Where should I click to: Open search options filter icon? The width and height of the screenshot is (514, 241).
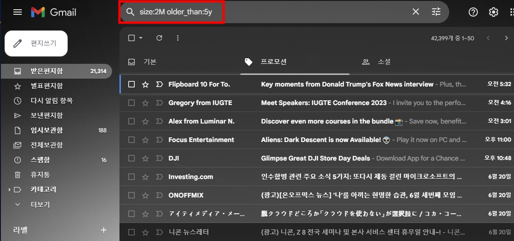(436, 12)
